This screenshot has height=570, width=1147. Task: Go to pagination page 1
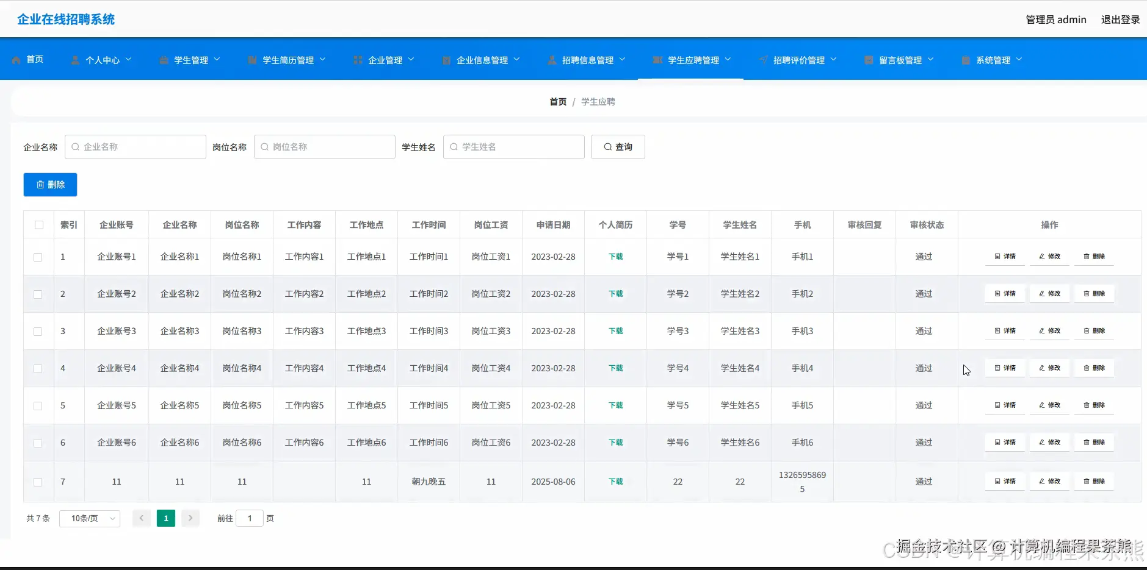(166, 518)
